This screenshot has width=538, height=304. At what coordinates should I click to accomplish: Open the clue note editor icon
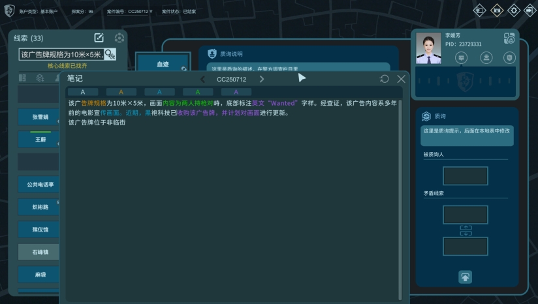pyautogui.click(x=99, y=38)
